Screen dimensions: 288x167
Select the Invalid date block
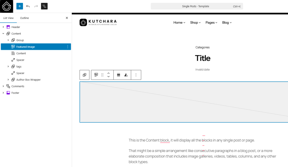(202, 70)
